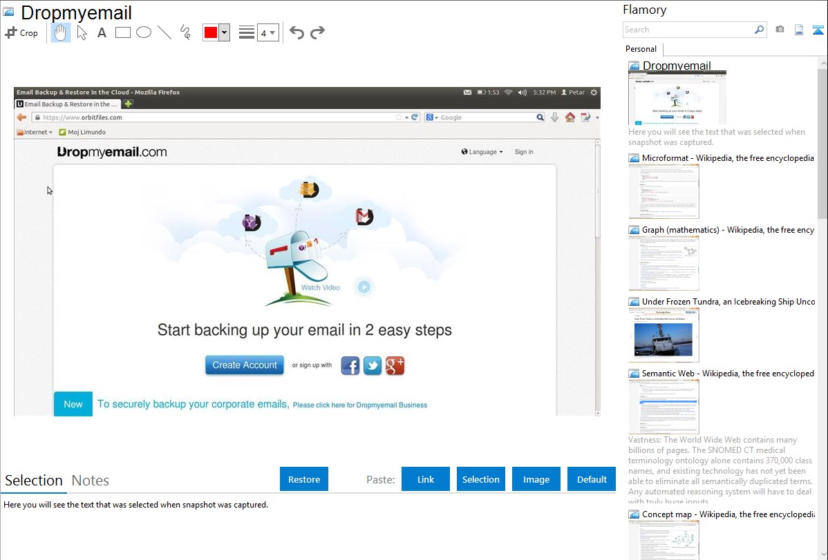Viewport: 828px width, 560px height.
Task: Open the Dropmyemail snapshot thumbnail
Action: pyautogui.click(x=677, y=98)
